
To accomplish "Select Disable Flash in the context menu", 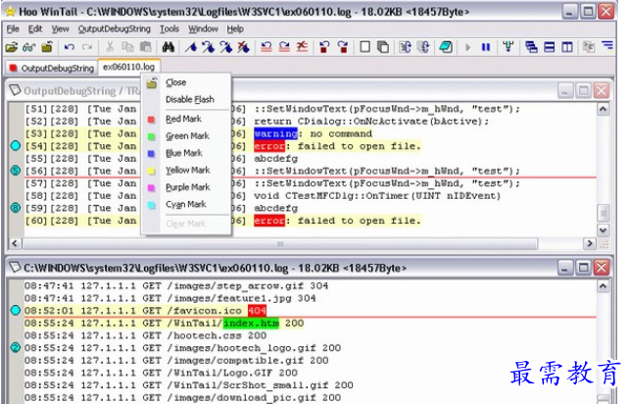I will 186,99.
